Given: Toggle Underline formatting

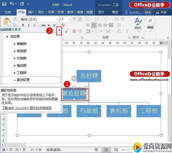Looking at the screenshot, I should [x=34, y=25].
